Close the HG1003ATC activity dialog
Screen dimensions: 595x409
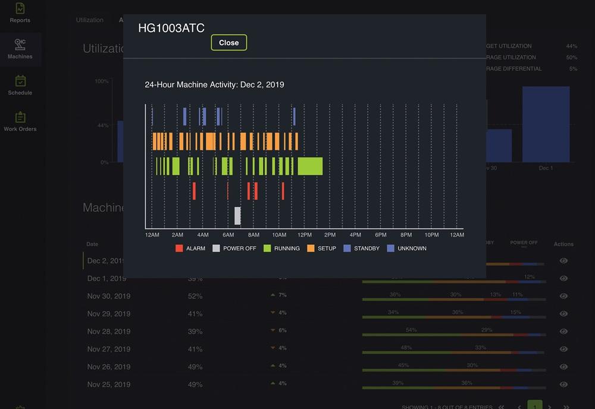click(228, 43)
